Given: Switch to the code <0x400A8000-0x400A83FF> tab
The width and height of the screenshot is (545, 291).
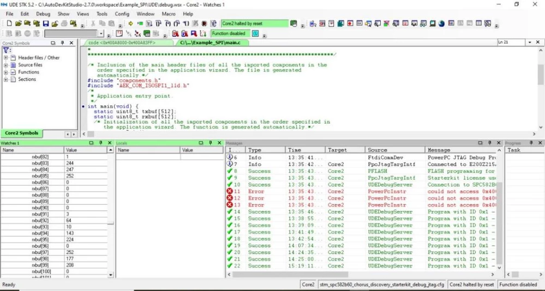Looking at the screenshot, I should (x=127, y=43).
